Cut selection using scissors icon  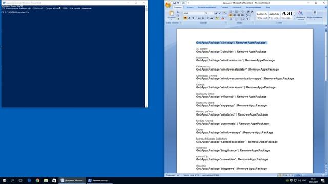(x=178, y=12)
